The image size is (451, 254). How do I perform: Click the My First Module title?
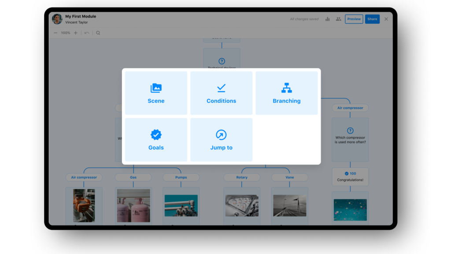coord(81,16)
